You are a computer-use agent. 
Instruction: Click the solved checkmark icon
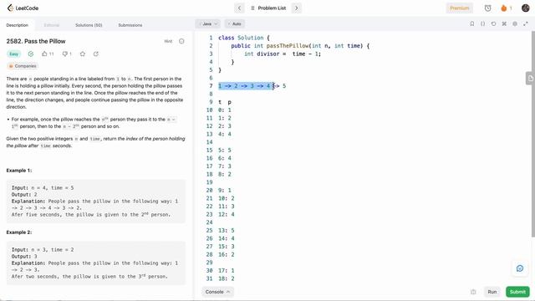tap(31, 54)
